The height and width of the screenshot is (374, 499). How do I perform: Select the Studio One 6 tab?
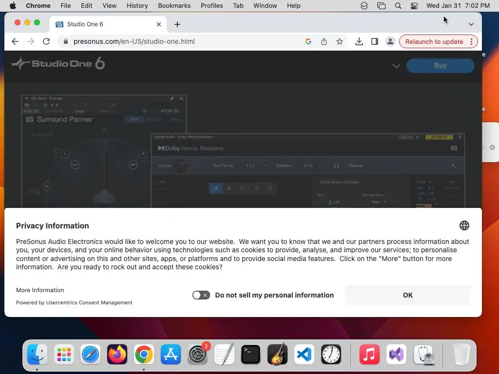[x=108, y=24]
